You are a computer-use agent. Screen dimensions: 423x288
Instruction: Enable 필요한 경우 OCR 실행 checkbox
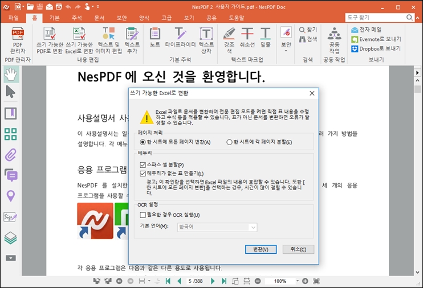143,215
